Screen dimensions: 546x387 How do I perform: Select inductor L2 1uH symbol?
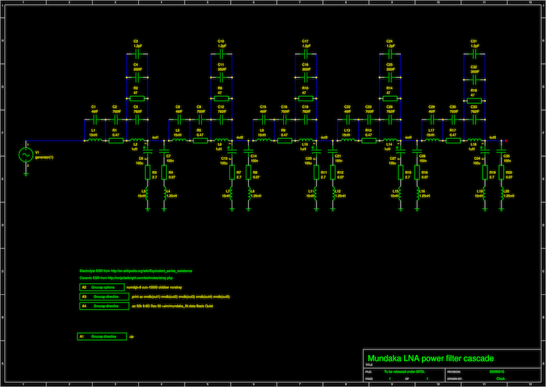click(136, 140)
